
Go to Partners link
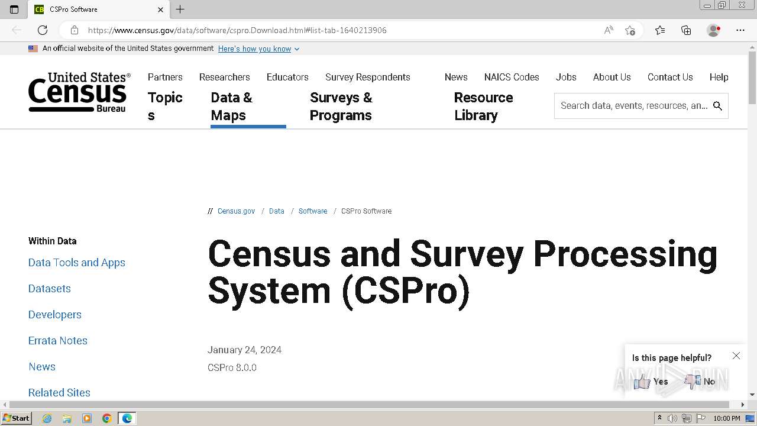pyautogui.click(x=165, y=77)
